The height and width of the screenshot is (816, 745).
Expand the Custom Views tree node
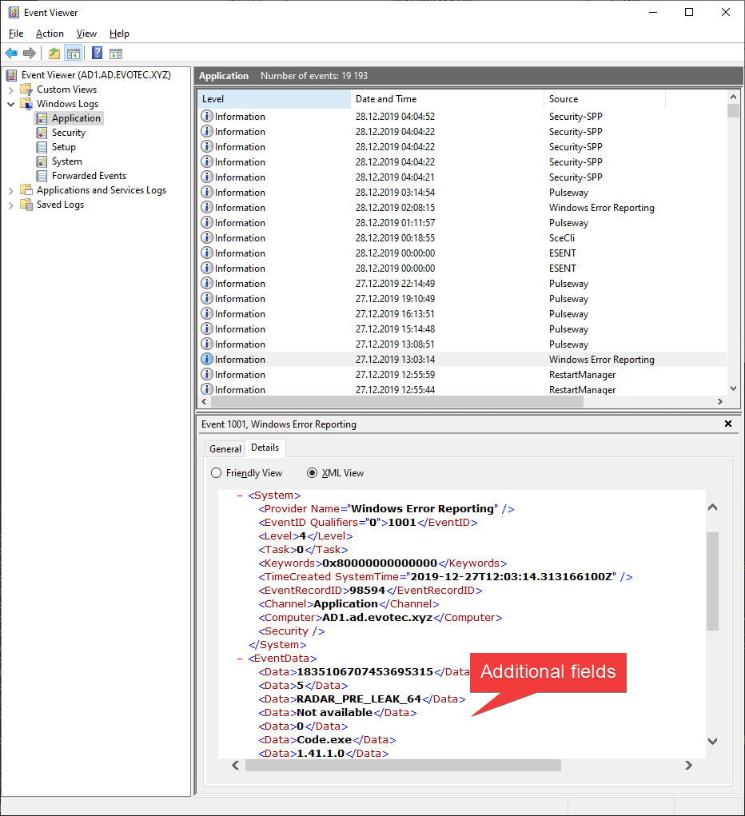click(11, 90)
